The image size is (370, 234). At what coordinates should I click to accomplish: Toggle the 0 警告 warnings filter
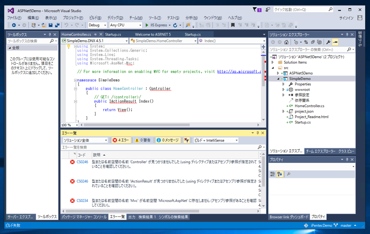(143, 140)
